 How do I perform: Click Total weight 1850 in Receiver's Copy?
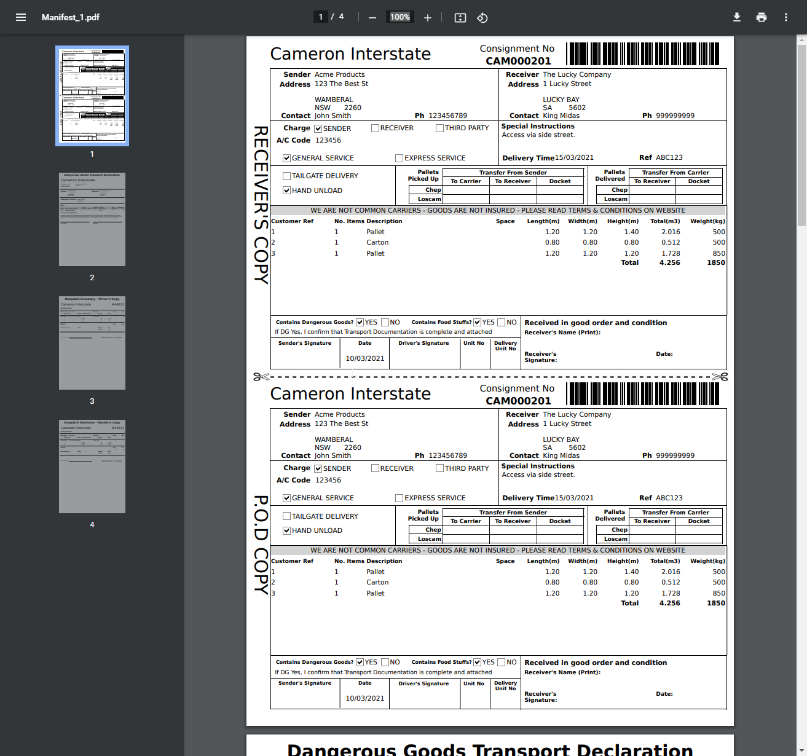(x=716, y=262)
